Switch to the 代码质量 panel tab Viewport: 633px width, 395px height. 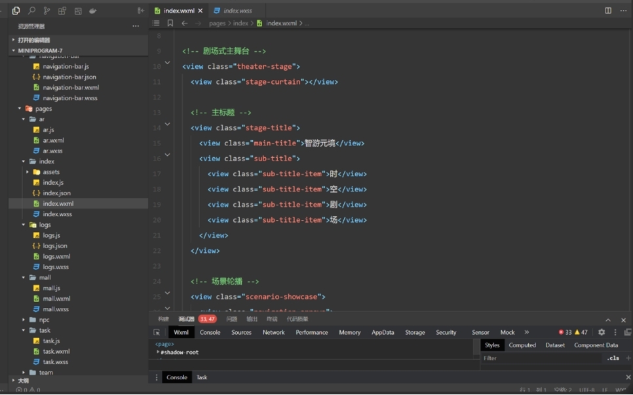(297, 319)
